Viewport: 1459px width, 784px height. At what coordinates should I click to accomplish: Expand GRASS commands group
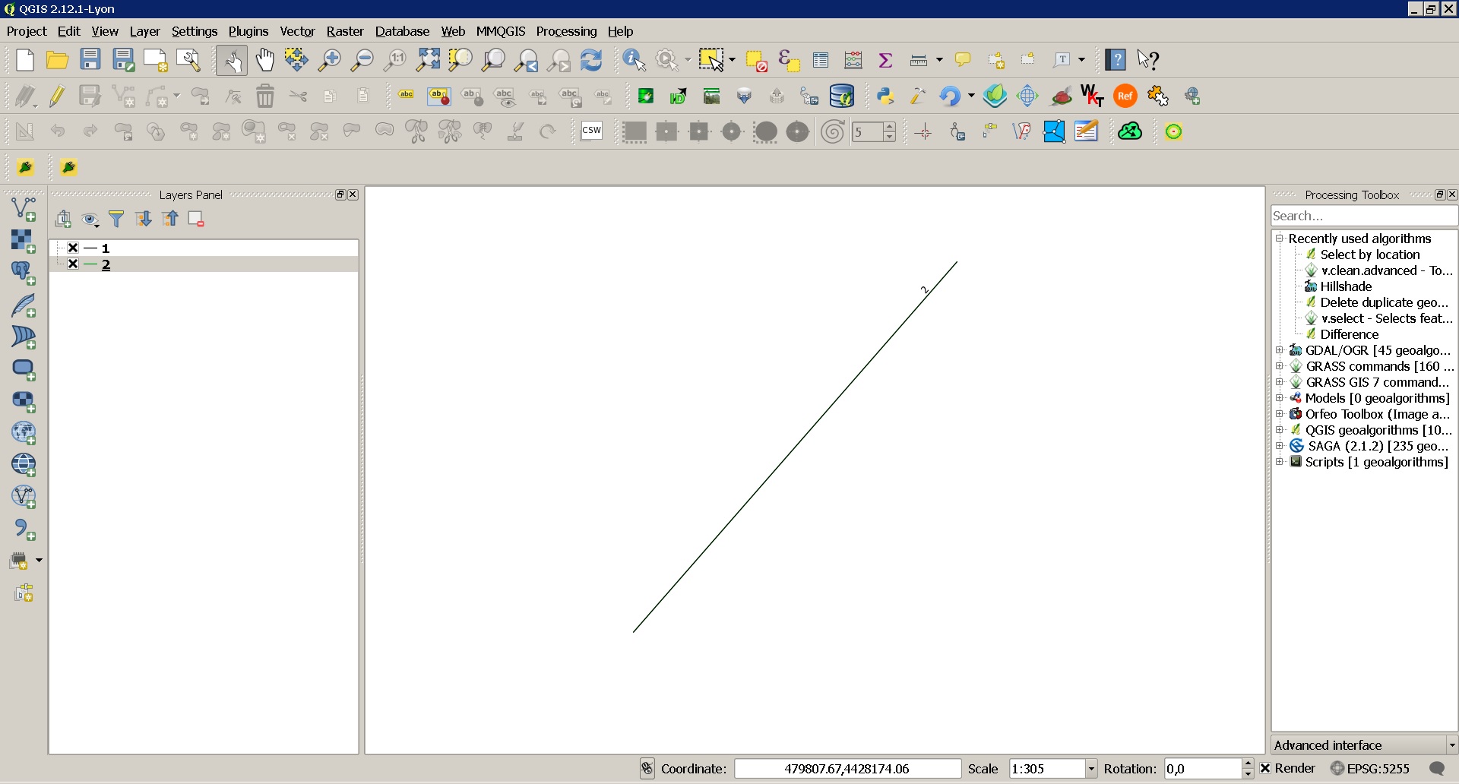click(x=1280, y=366)
